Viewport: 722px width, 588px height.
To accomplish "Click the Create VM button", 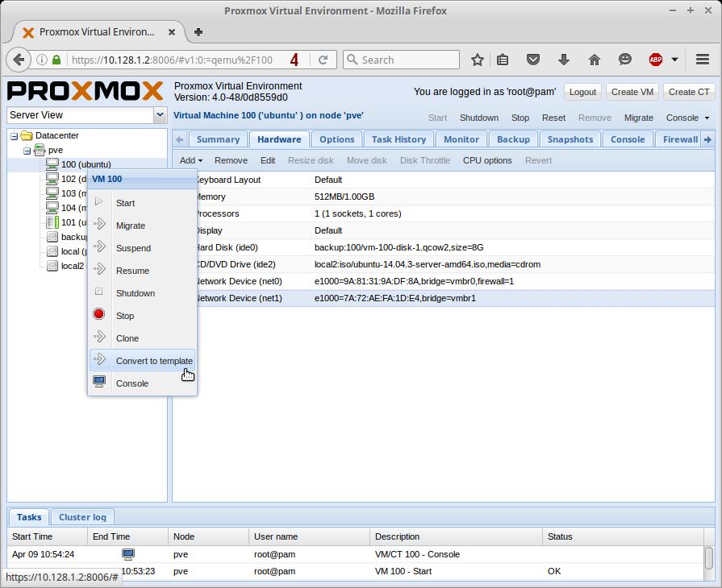I will point(632,92).
